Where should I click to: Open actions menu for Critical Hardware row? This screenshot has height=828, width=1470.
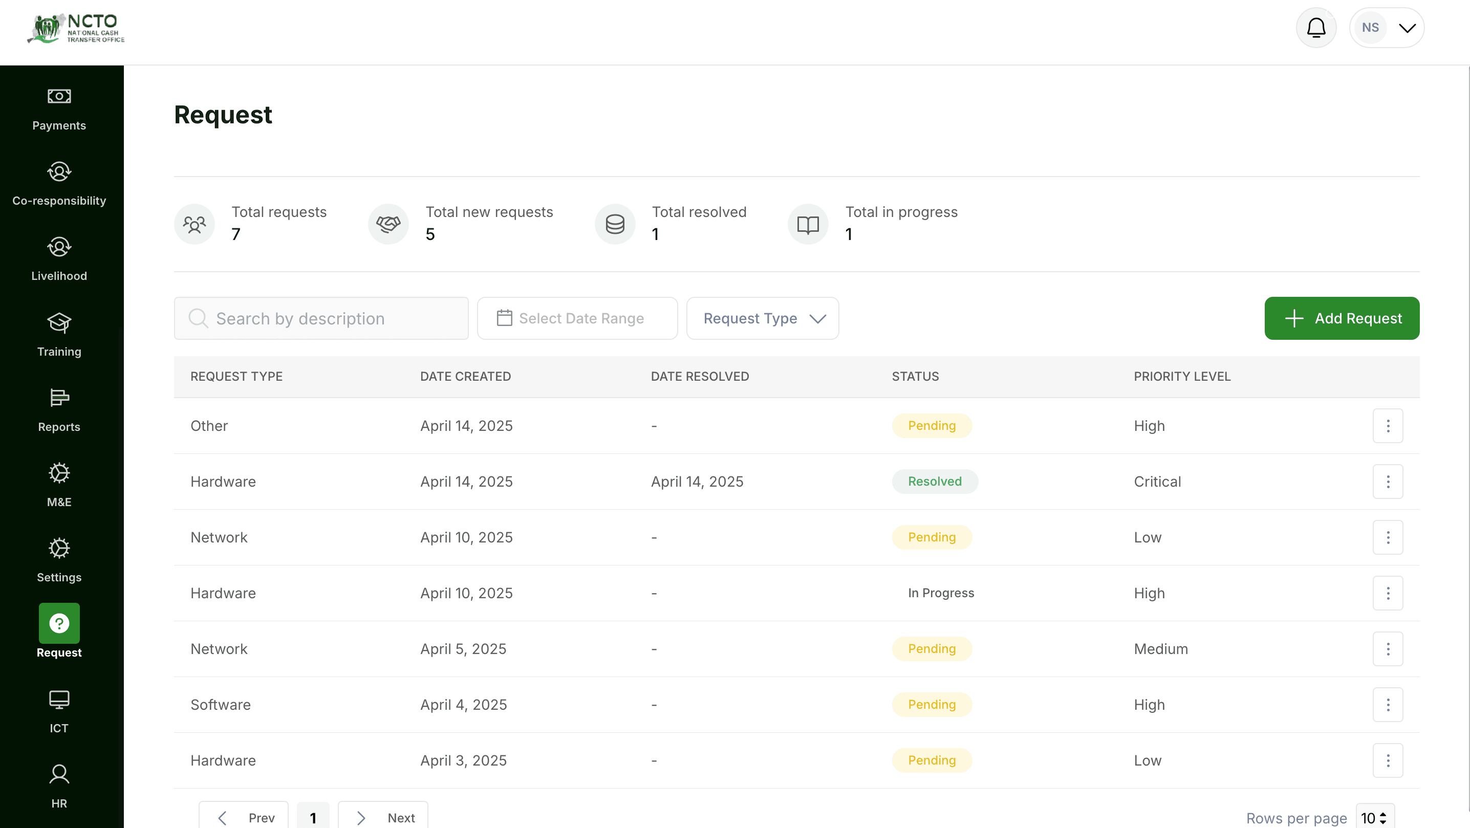[1388, 482]
